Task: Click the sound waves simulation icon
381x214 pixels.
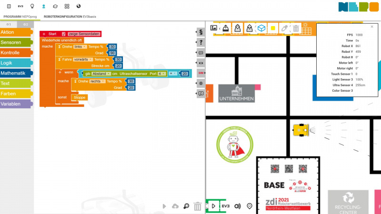Action: tap(237, 206)
